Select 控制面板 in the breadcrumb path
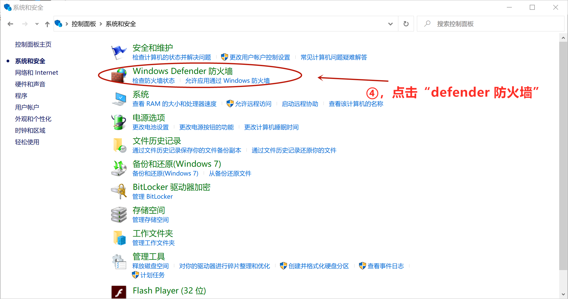Viewport: 568px width, 299px height. click(84, 24)
